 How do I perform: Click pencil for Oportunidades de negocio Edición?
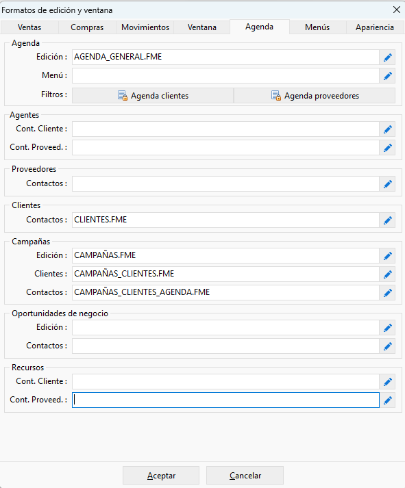click(x=388, y=328)
